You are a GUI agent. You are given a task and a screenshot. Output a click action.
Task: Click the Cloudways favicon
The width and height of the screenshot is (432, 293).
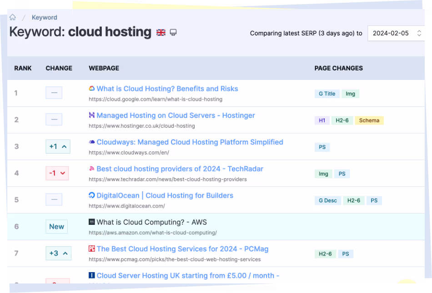92,142
